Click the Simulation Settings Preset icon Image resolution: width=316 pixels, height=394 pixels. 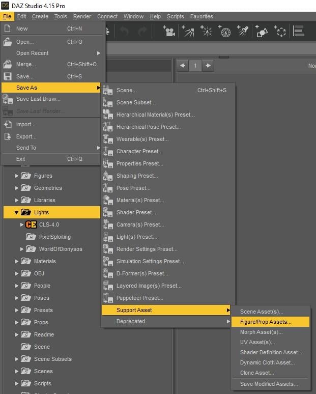(107, 261)
